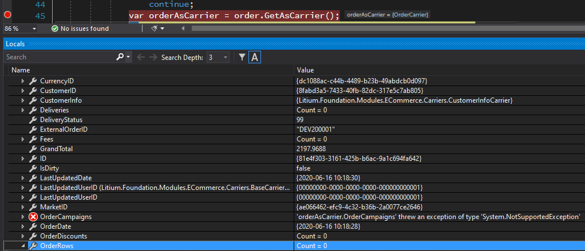Click the OrderDate value 2020-06-16 10:18:28
The width and height of the screenshot is (585, 251).
click(x=329, y=226)
